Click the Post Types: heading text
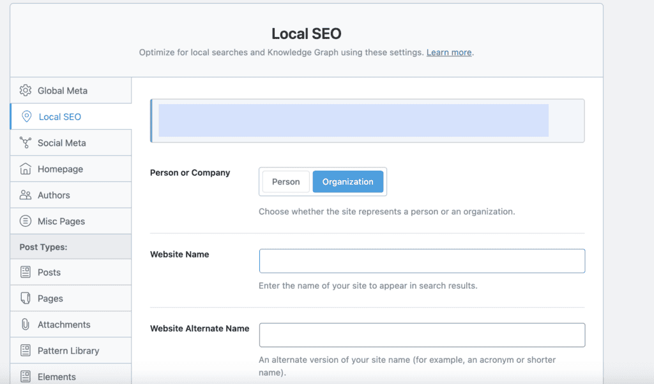 [x=43, y=247]
